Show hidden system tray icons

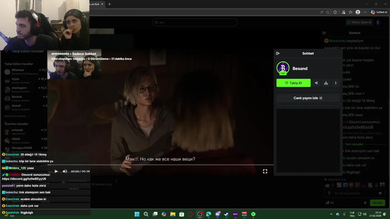coord(331,214)
